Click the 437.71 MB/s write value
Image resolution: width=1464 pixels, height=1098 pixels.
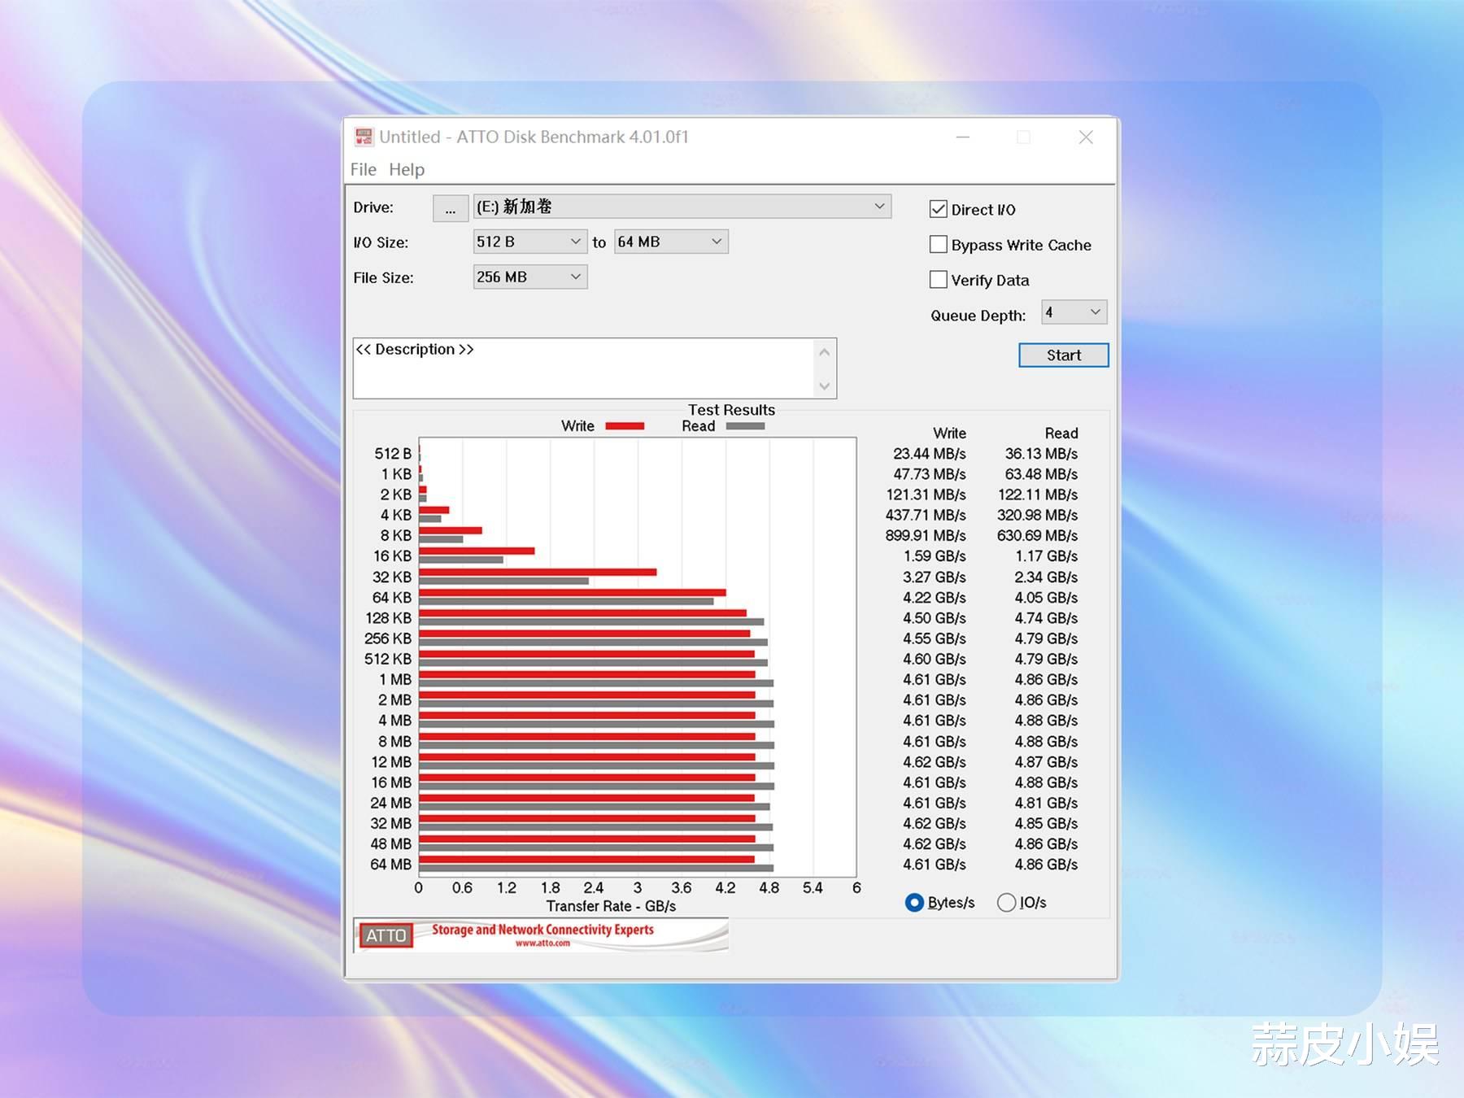coord(926,515)
